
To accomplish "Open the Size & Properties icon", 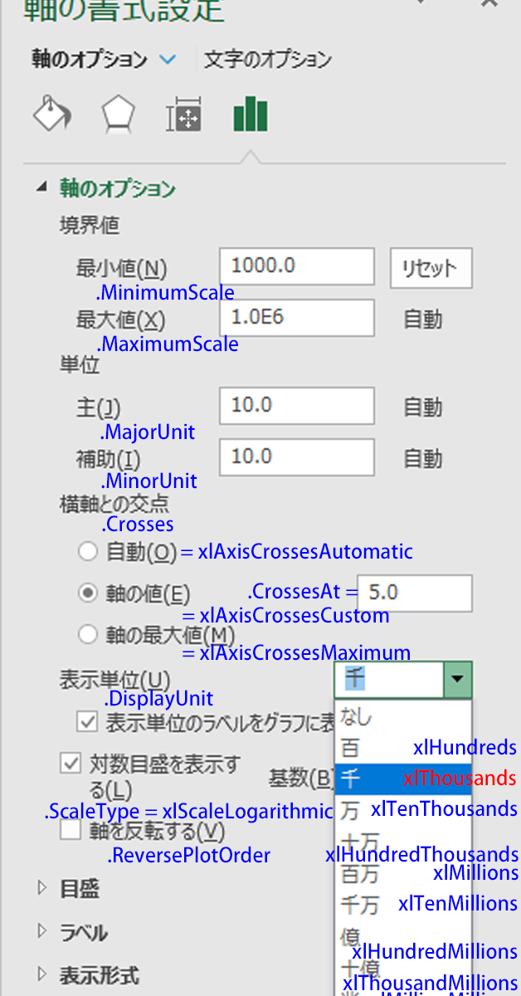I will [183, 115].
